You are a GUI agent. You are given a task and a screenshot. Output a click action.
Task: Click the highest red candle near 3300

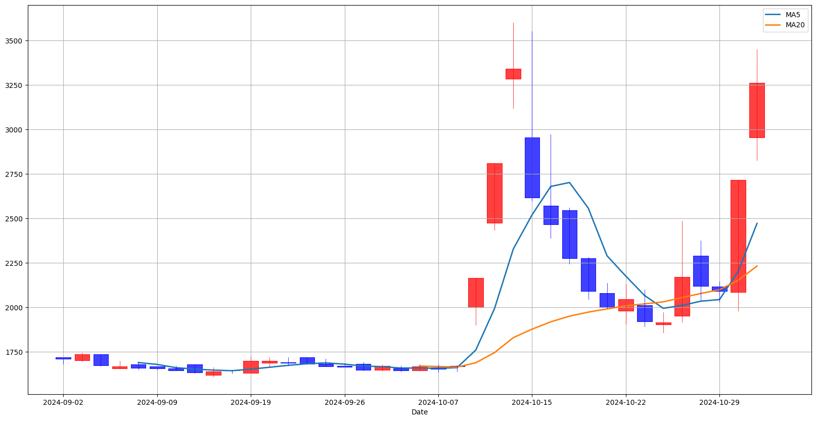(513, 74)
